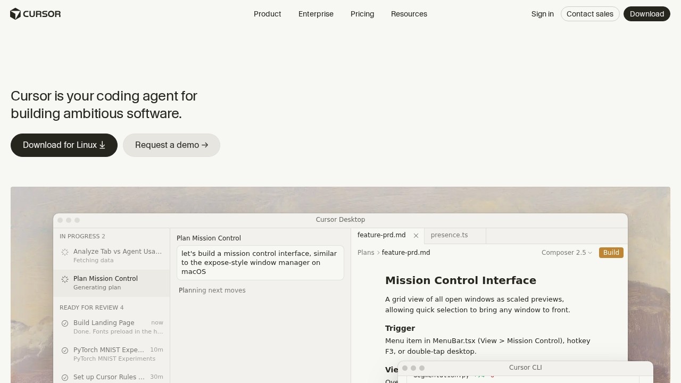Go to the Pricing page
The width and height of the screenshot is (681, 383).
(x=362, y=14)
